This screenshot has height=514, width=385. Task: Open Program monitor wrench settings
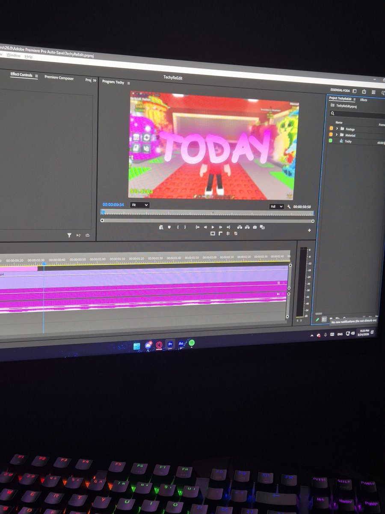pyautogui.click(x=289, y=206)
